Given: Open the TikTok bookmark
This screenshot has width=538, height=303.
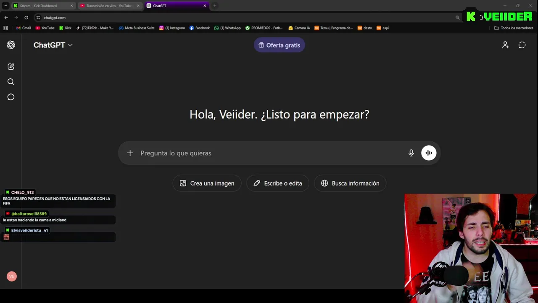Looking at the screenshot, I should pos(95,28).
